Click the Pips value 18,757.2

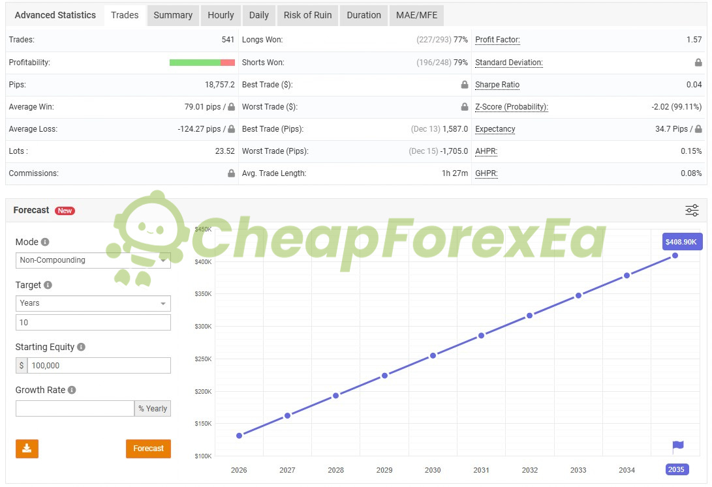[x=220, y=85]
